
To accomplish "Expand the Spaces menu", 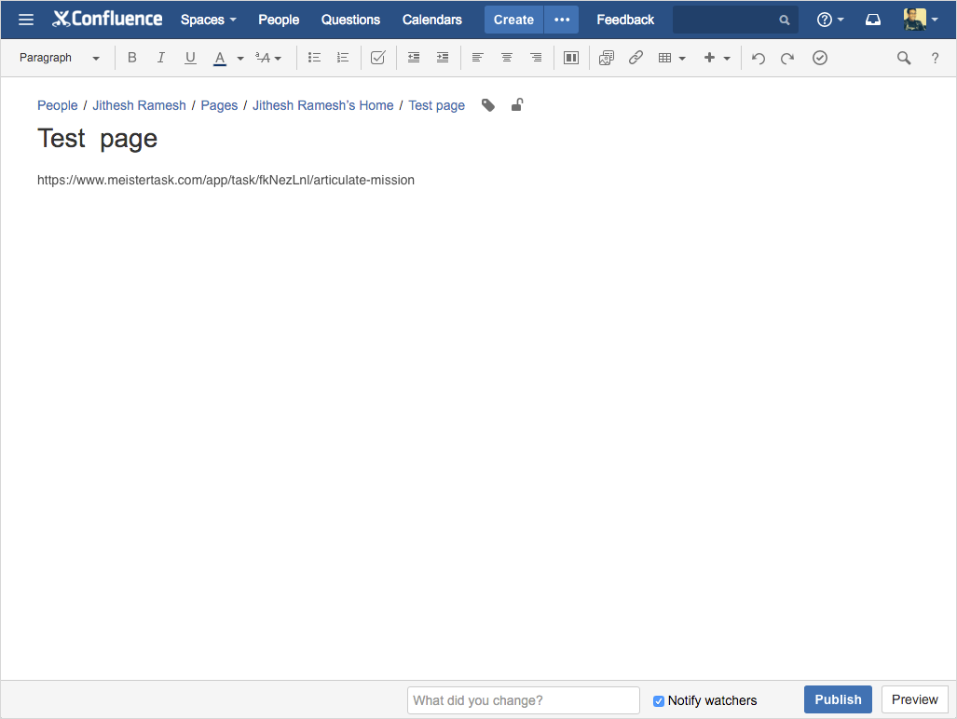I will click(208, 20).
